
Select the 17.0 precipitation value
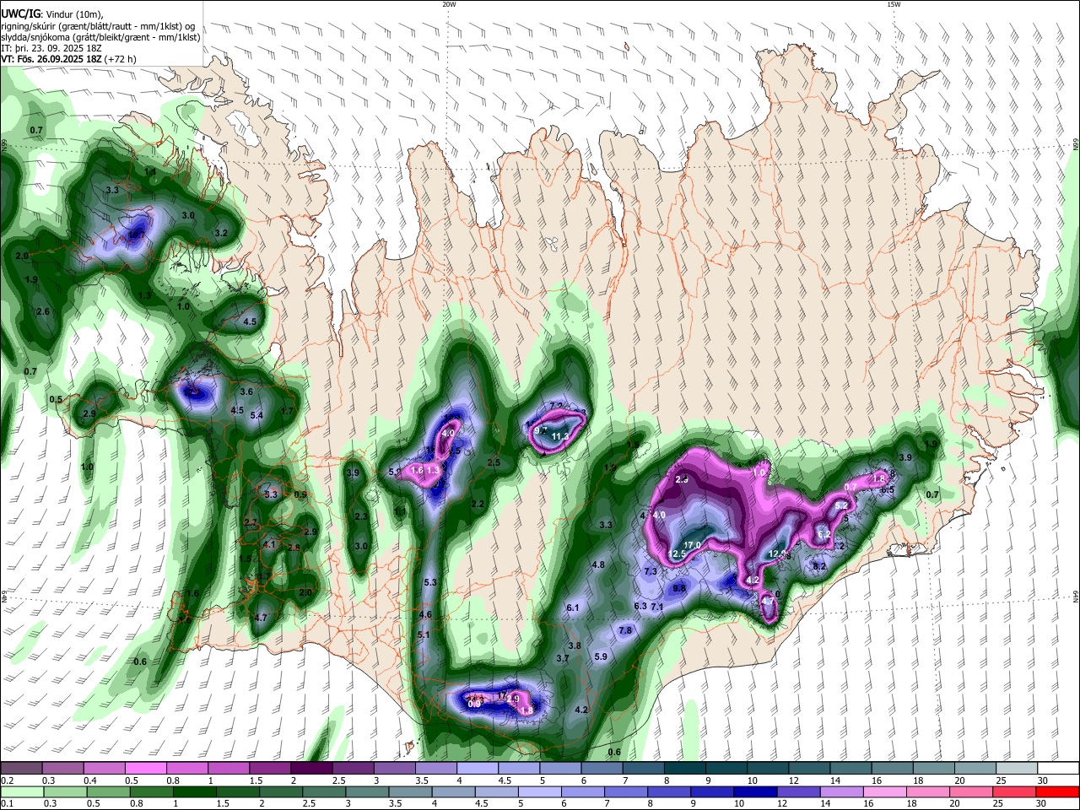pyautogui.click(x=693, y=545)
